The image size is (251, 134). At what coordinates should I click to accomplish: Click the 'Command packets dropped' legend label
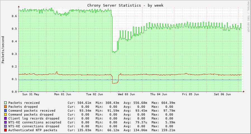point(31,114)
